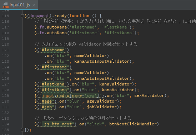The height and width of the screenshot is (135, 196).
Task: Click kanaValidator on line 127
Action: 116,84
